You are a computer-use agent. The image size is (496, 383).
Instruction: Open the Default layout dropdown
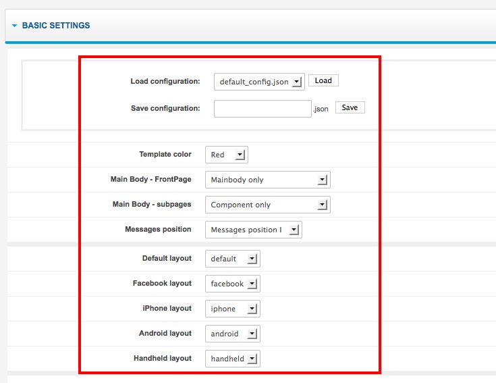point(233,259)
